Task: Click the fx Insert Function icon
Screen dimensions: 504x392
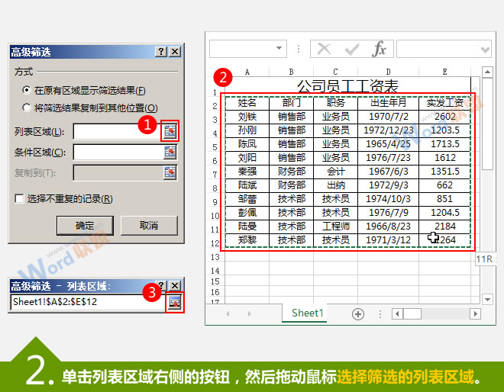Action: point(380,49)
